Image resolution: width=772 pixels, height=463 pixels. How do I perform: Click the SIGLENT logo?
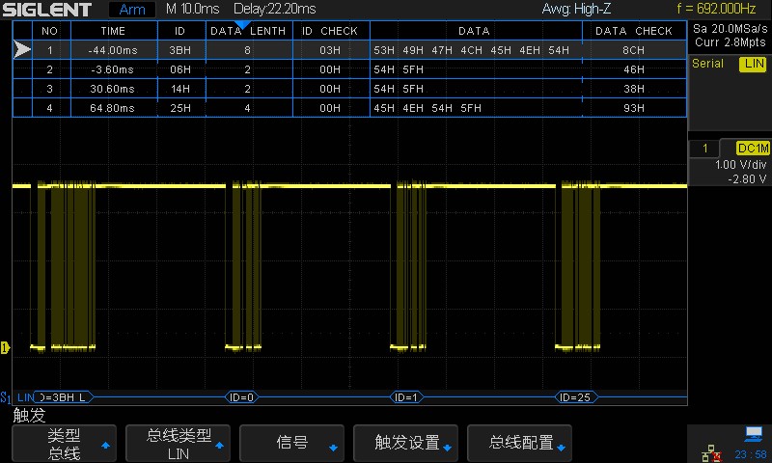pos(46,10)
